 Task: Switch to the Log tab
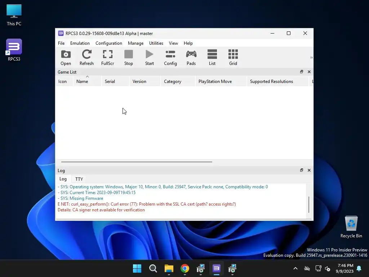tap(63, 179)
